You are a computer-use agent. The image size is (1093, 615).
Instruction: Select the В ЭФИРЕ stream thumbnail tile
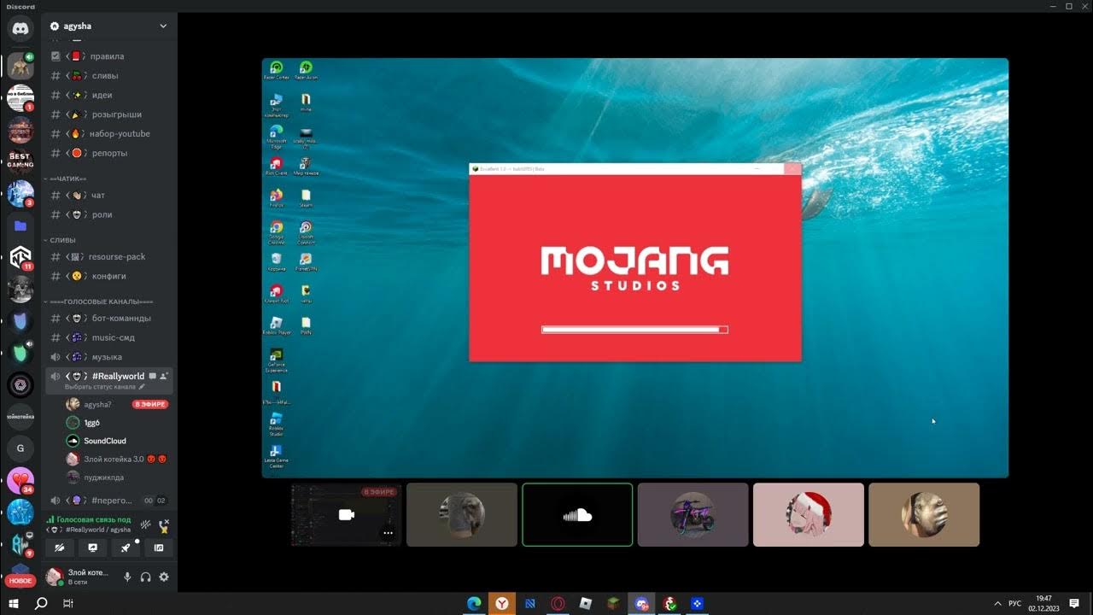[x=346, y=514]
